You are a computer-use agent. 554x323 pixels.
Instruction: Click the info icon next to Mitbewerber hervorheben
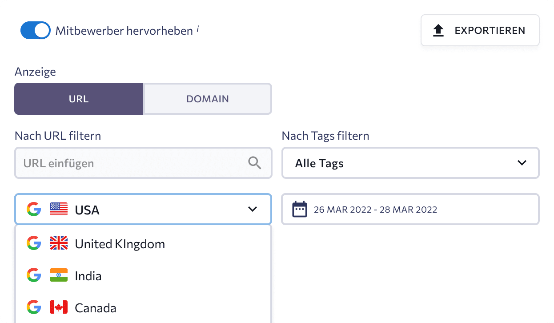click(x=197, y=29)
